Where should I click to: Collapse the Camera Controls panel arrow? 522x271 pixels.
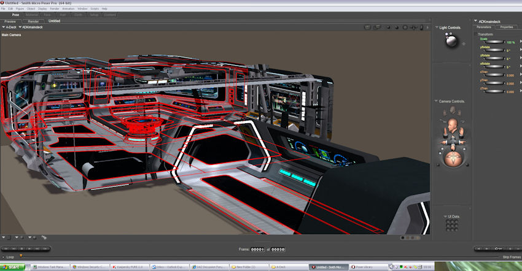[x=435, y=101]
